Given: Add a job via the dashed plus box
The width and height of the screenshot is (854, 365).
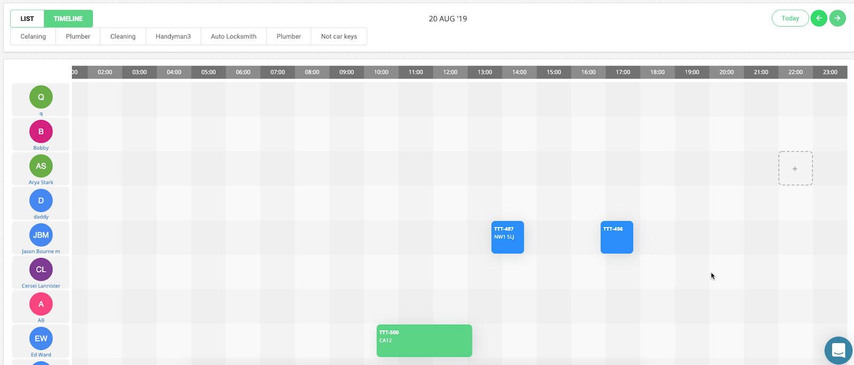Looking at the screenshot, I should coord(795,168).
